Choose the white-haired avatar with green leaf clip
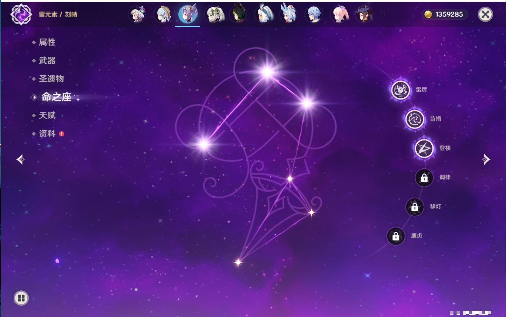 [214, 14]
